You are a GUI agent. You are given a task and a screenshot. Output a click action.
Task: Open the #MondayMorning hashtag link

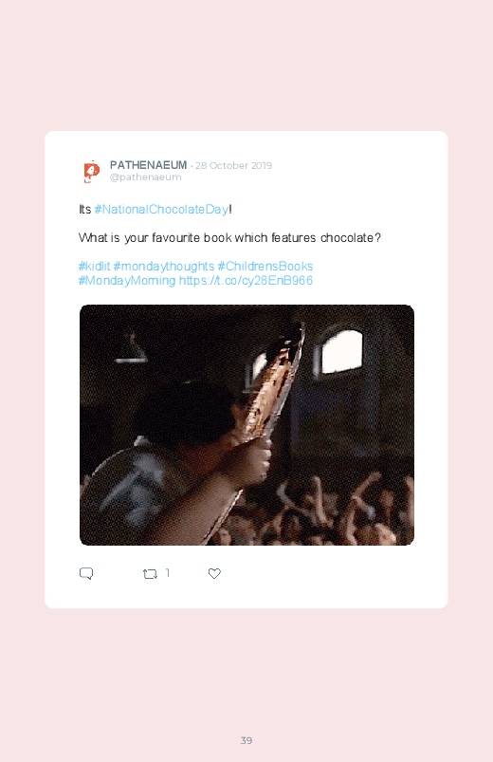pyautogui.click(x=127, y=280)
